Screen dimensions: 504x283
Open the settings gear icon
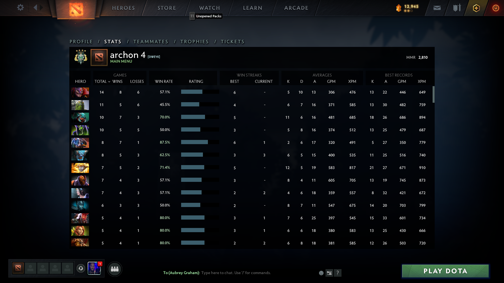click(x=20, y=8)
